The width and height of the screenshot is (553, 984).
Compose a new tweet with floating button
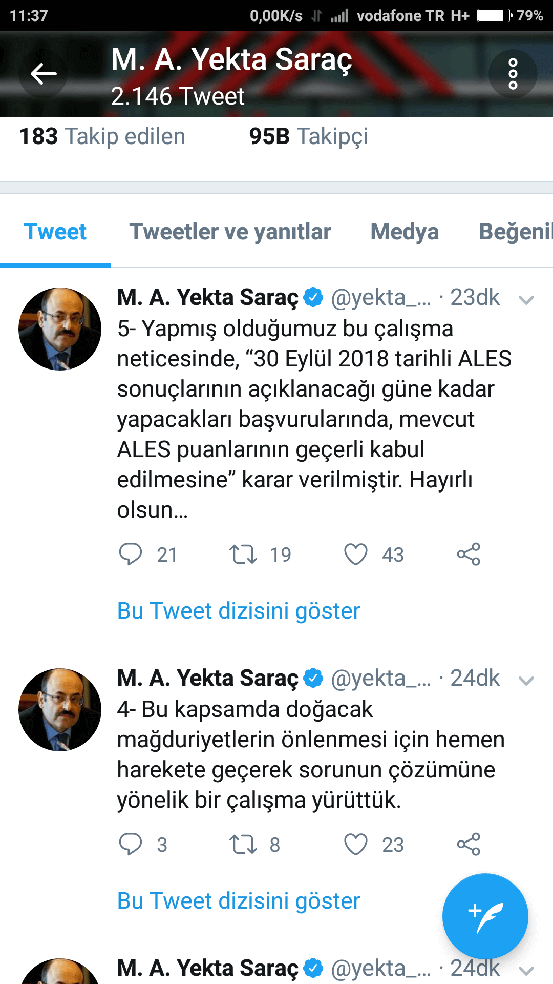(485, 916)
